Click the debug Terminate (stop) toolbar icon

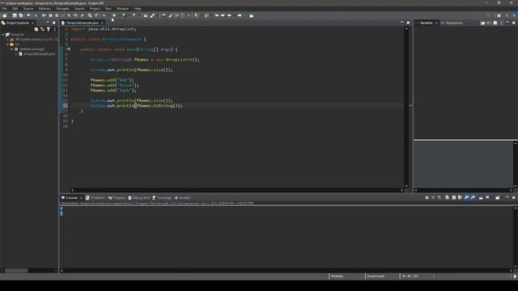[57, 15]
